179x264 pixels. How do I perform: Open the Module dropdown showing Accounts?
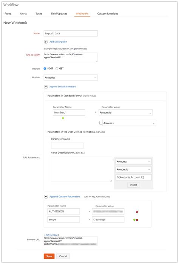tap(71, 78)
